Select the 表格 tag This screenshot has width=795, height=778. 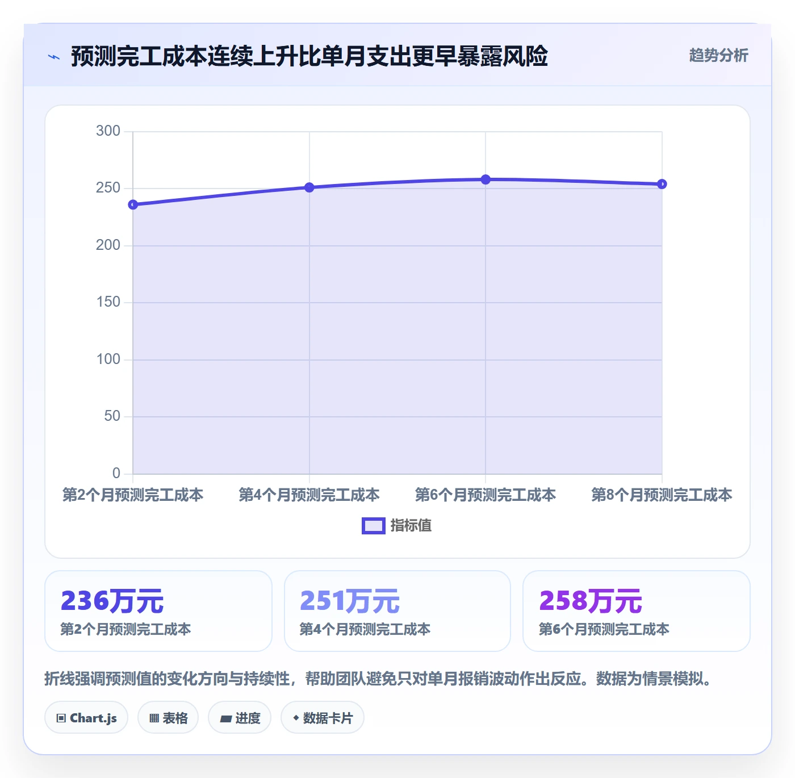(x=168, y=718)
